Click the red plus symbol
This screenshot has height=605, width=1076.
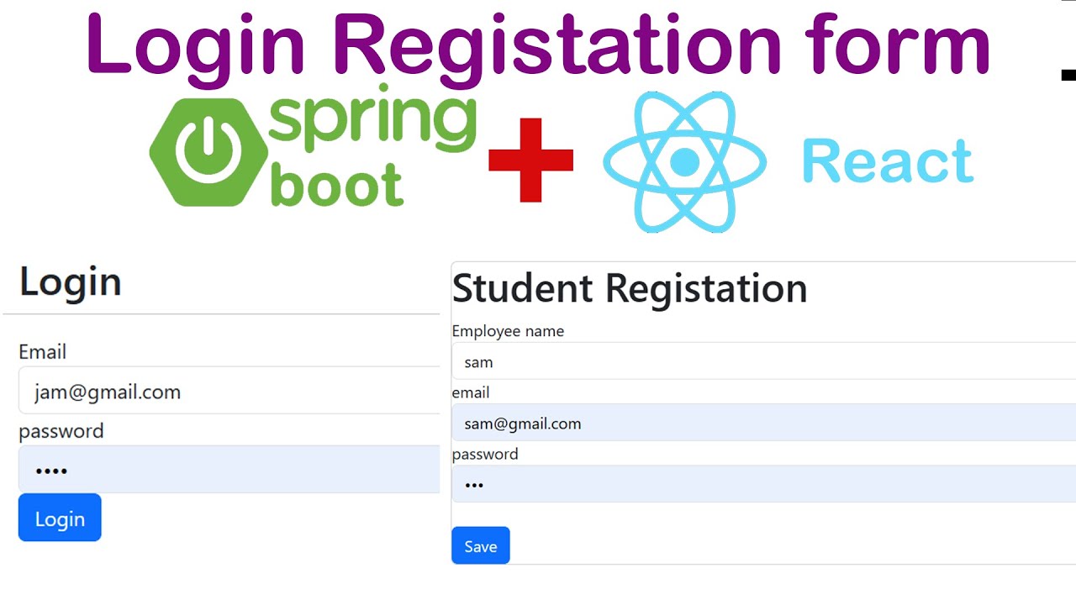click(531, 161)
